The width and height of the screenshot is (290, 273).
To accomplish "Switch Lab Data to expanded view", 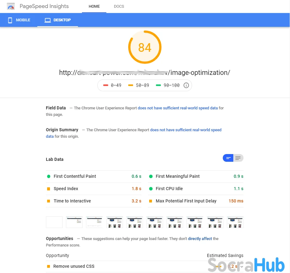I will click(238, 158).
